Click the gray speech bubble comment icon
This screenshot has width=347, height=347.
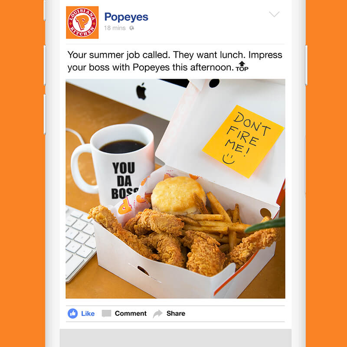[106, 313]
